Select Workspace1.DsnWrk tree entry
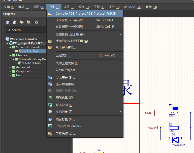Screen dimensions: 194x153 [x=23, y=39]
